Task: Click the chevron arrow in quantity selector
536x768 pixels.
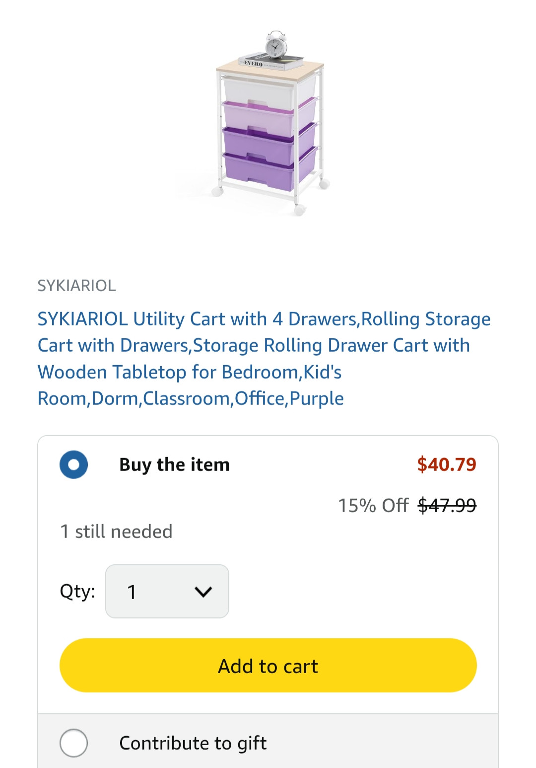Action: click(203, 592)
